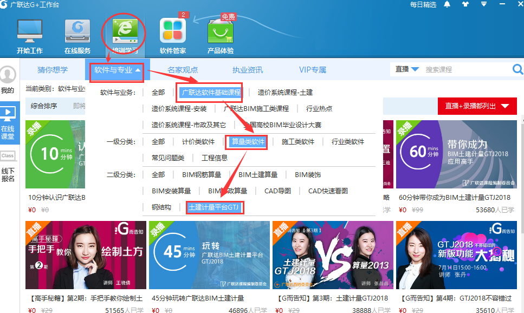This screenshot has height=313, width=524.
Task: Select 行业类软件 category
Action: pyautogui.click(x=347, y=142)
